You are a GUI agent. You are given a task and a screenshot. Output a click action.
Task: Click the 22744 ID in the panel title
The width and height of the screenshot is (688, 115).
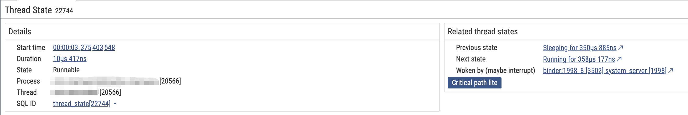[x=64, y=11]
